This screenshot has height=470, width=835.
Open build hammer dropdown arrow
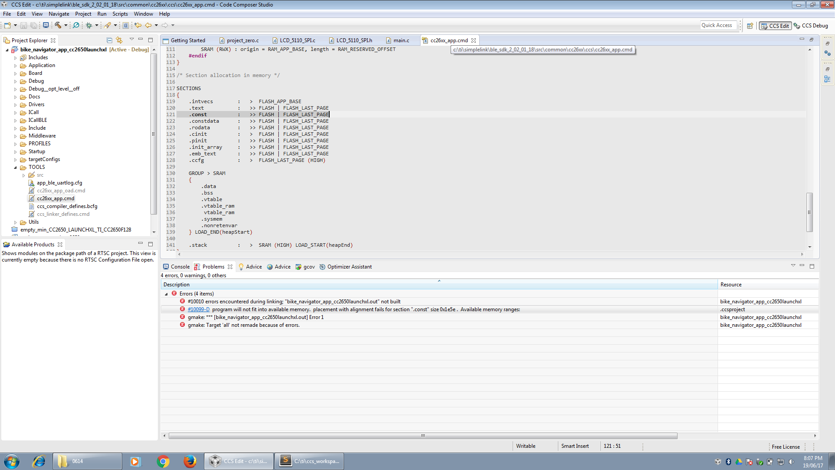pos(66,25)
